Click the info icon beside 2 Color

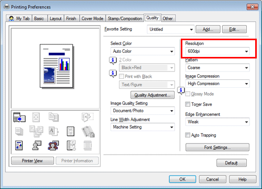click(x=113, y=61)
